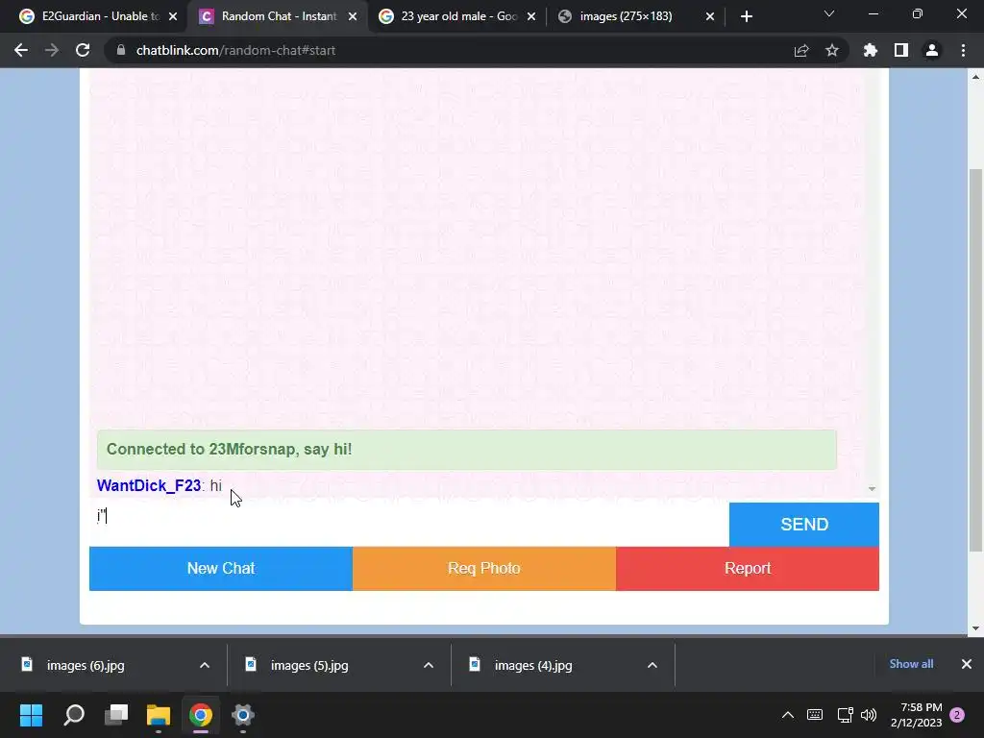Show hidden system tray icons
This screenshot has width=984, height=738.
(x=788, y=715)
